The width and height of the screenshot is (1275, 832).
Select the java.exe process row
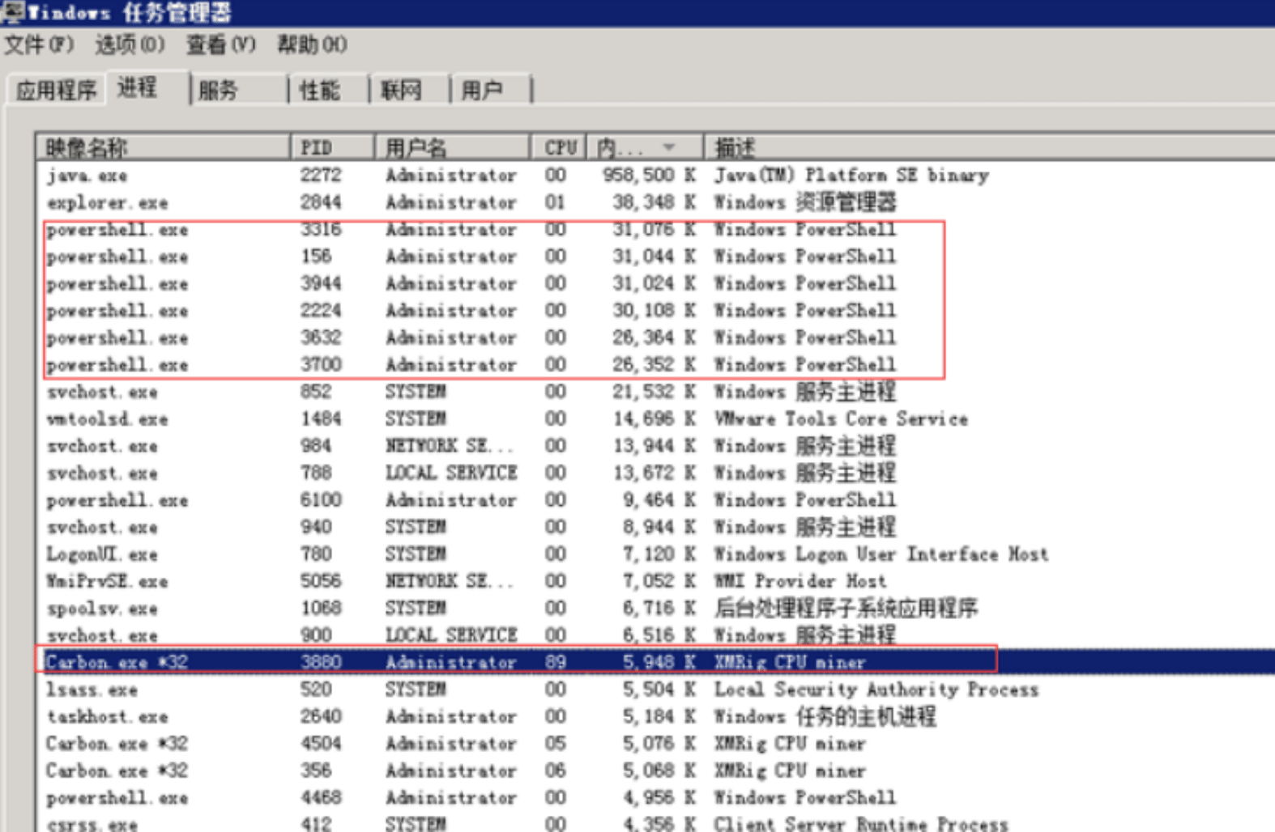[656, 175]
